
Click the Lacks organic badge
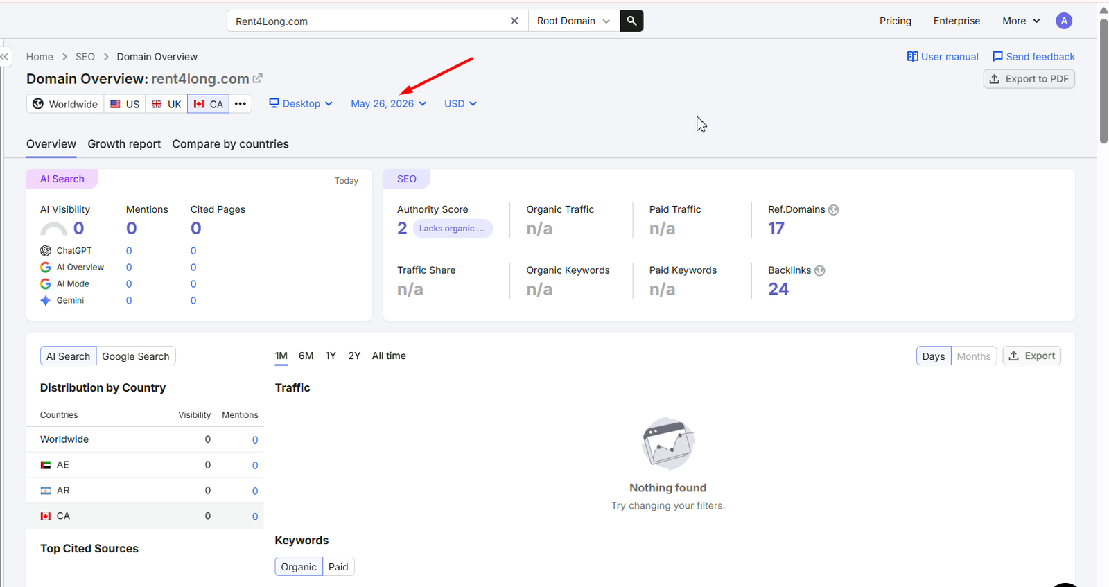pyautogui.click(x=453, y=229)
